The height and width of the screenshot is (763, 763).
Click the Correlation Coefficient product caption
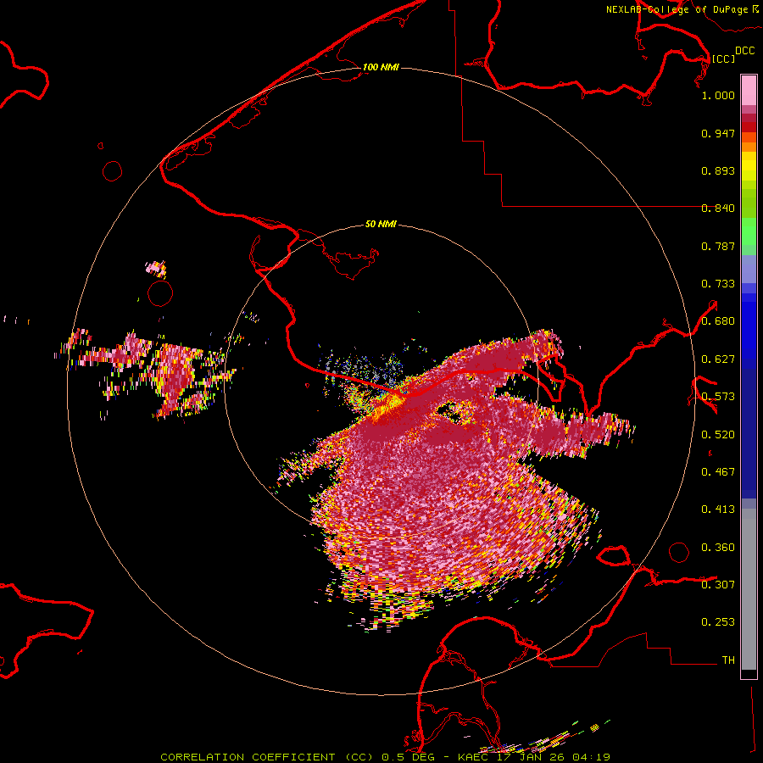[x=385, y=757]
